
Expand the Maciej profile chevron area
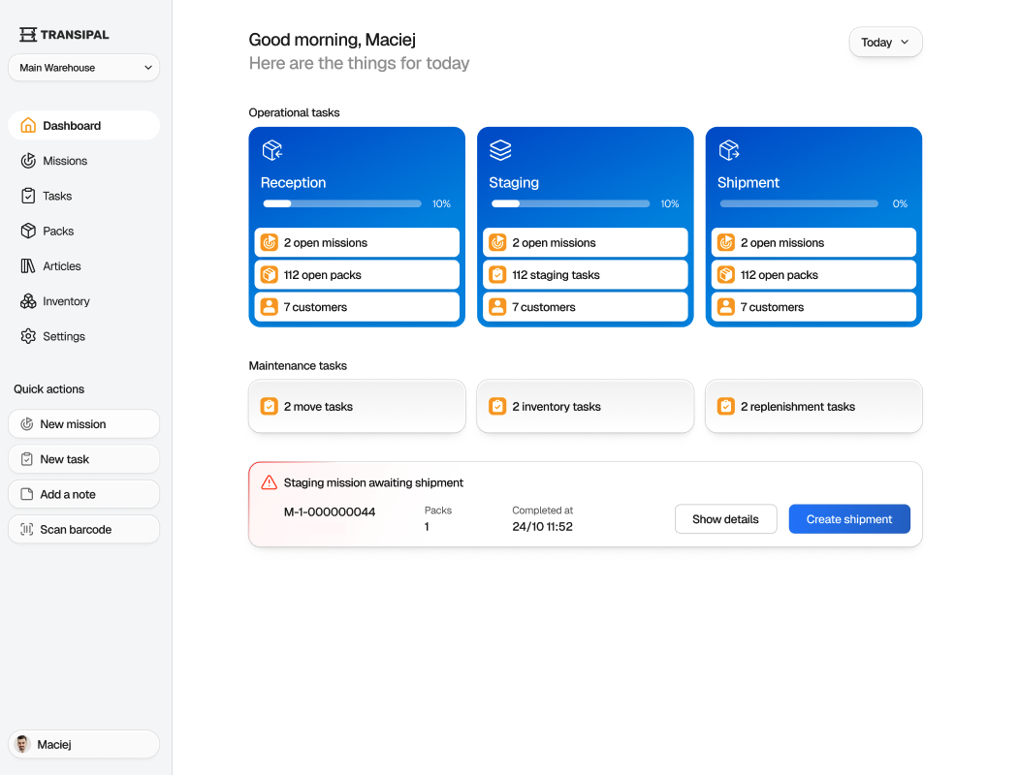click(83, 744)
